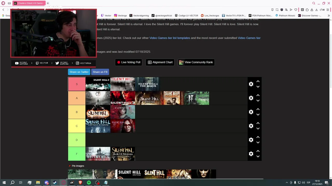332x186 pixels.
Task: Select the D tier label
Action: (77, 140)
